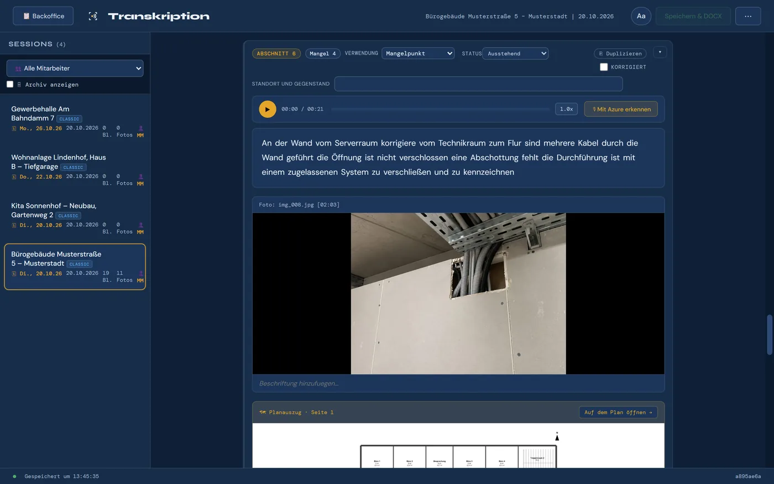Click the ABSCHNITT 6 badge

276,54
